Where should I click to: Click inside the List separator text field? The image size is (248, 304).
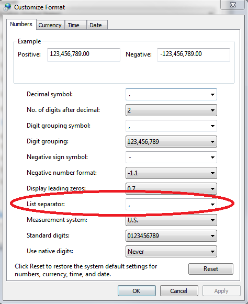[167, 205]
